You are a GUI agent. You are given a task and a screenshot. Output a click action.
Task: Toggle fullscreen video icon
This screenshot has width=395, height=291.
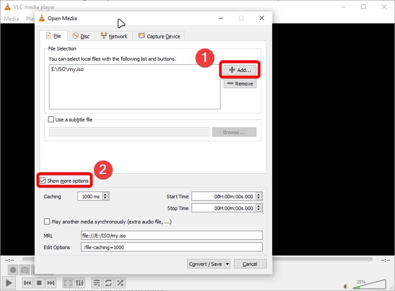click(68, 283)
